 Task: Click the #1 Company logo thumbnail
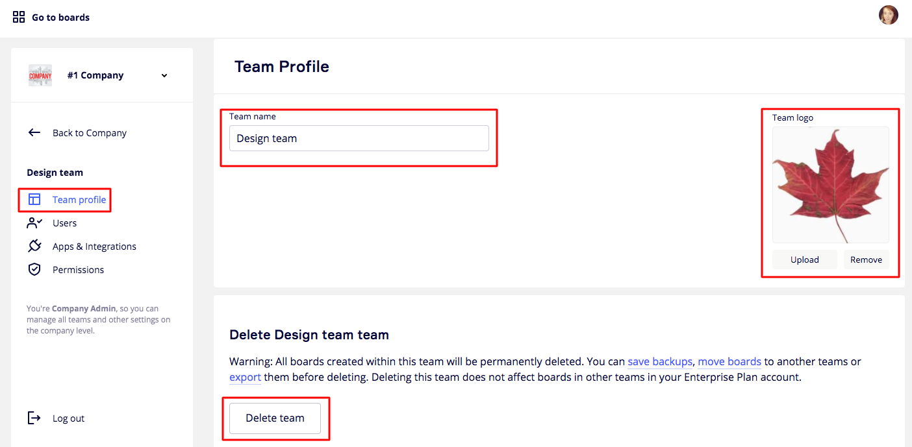pyautogui.click(x=40, y=75)
